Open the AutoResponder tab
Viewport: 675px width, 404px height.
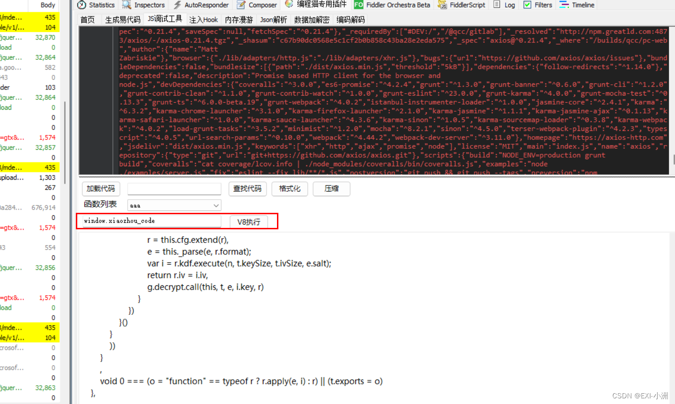pyautogui.click(x=201, y=5)
